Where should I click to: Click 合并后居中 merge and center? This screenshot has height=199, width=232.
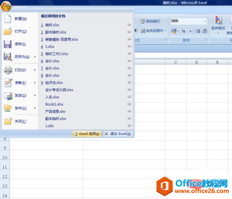[152, 31]
